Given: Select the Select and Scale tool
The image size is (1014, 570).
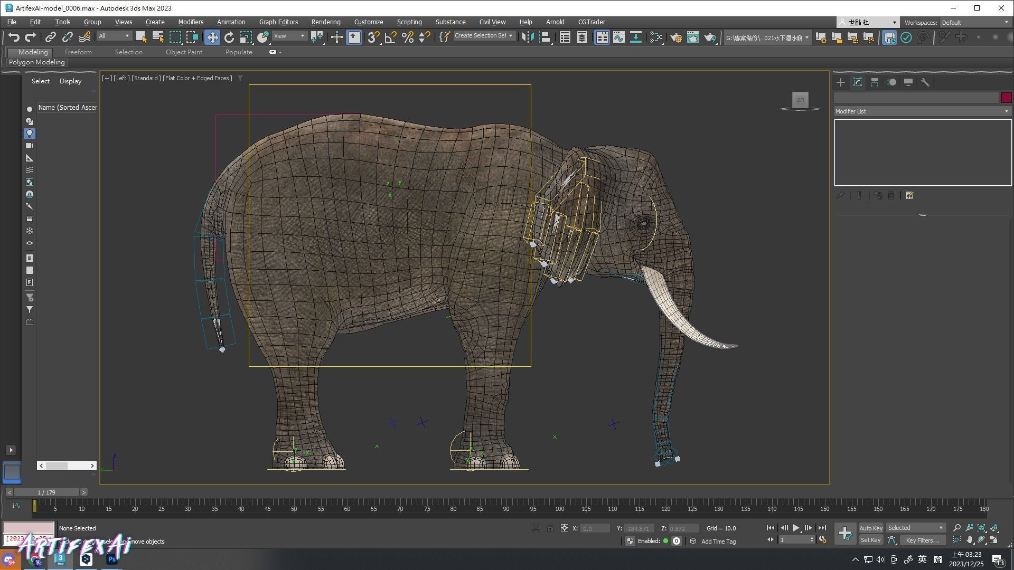Looking at the screenshot, I should click(246, 37).
